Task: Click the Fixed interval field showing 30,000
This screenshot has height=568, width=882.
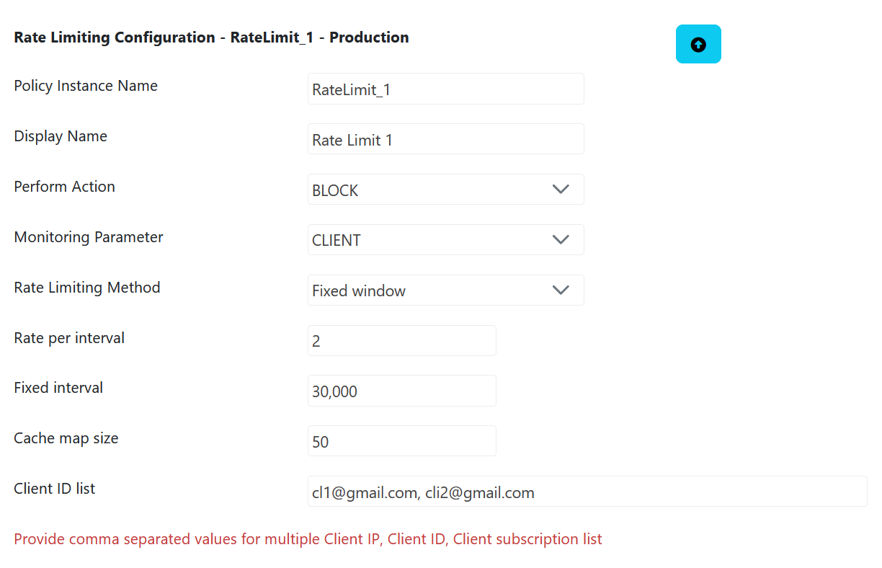Action: point(401,391)
